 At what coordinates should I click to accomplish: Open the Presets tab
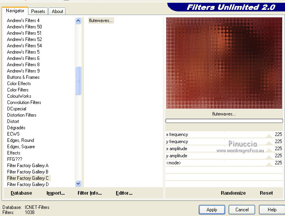[x=38, y=11]
